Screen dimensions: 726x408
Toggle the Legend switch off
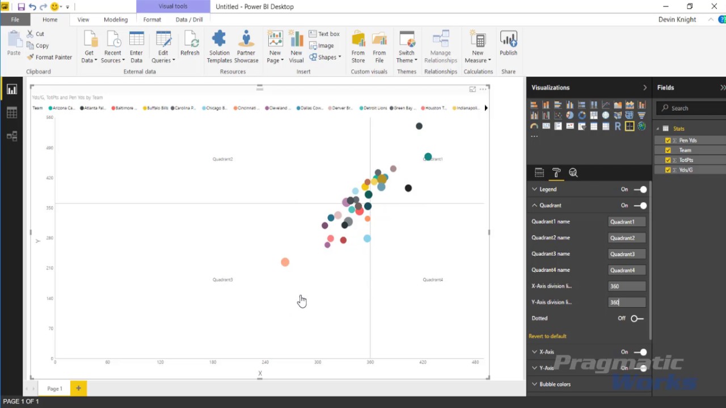[x=640, y=189]
